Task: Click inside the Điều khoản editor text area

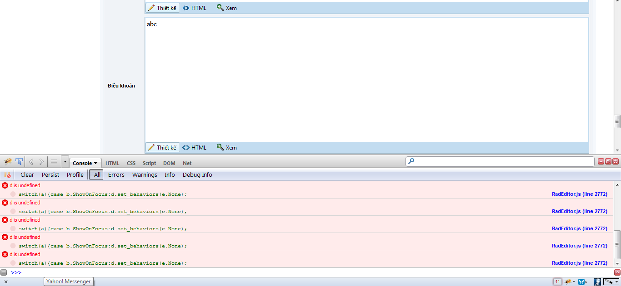Action: click(x=367, y=79)
